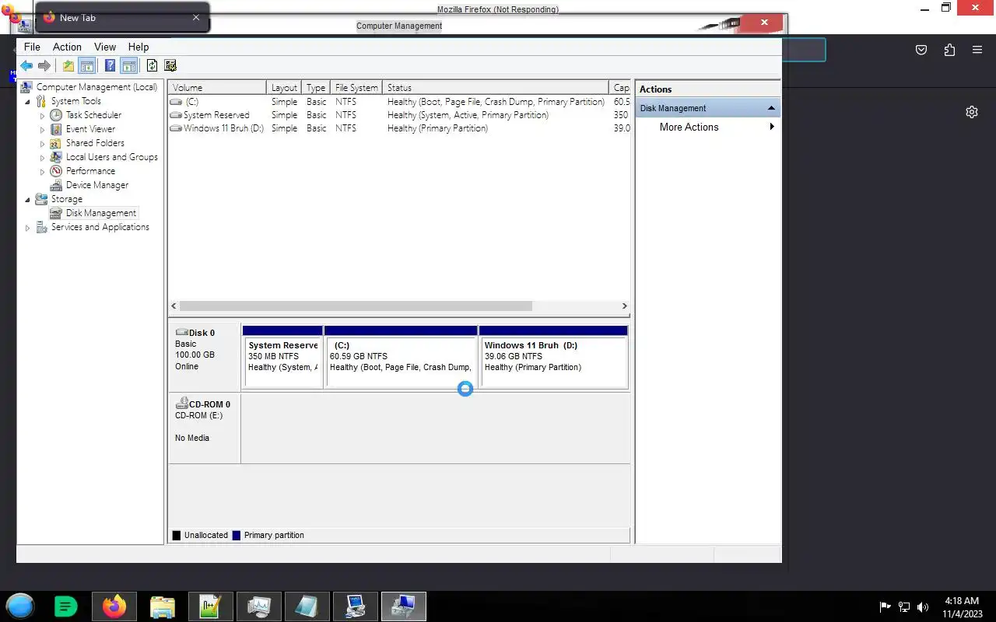Sort by the Type column header
This screenshot has height=622, width=996.
[316, 88]
